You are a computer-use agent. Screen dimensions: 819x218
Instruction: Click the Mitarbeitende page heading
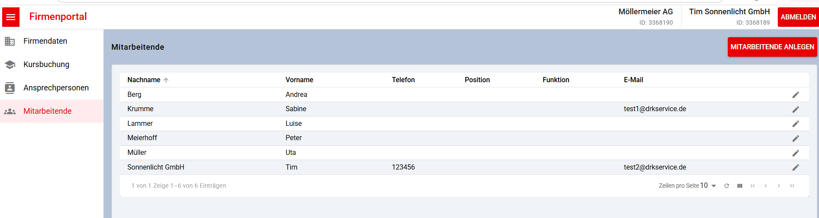click(138, 47)
